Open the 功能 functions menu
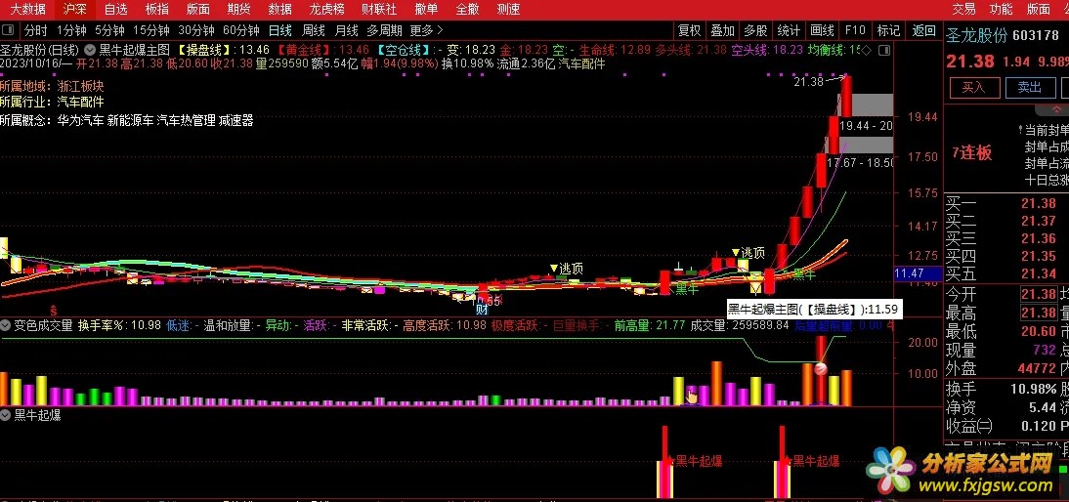The image size is (1069, 502). [x=1002, y=9]
